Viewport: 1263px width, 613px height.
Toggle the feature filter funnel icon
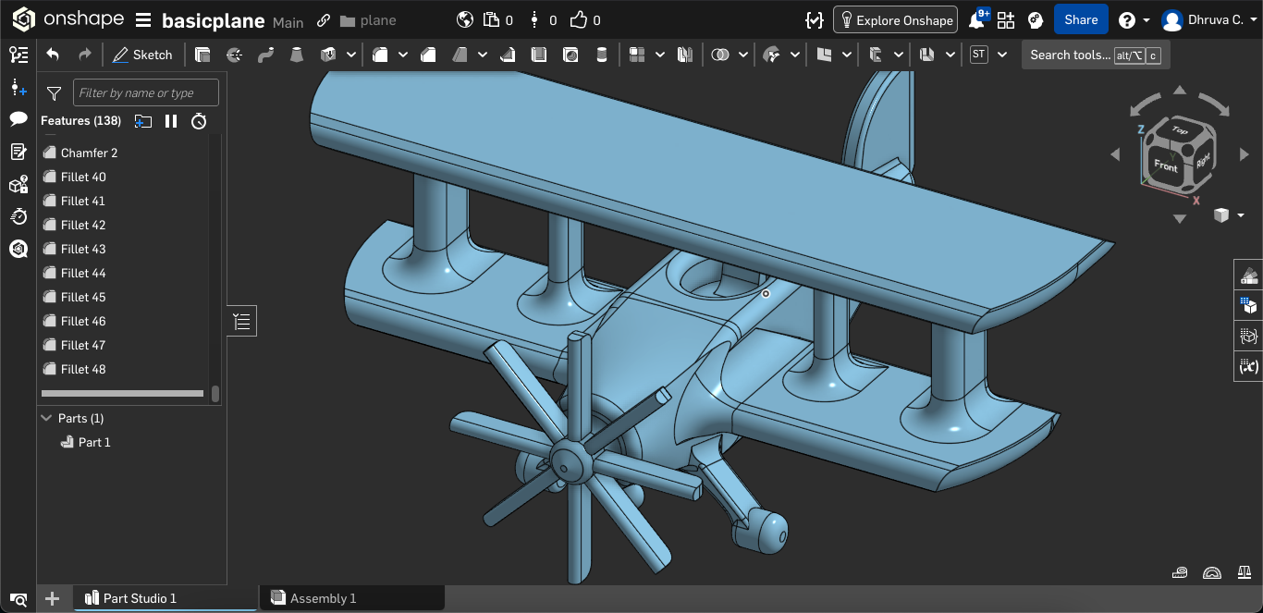pos(55,92)
